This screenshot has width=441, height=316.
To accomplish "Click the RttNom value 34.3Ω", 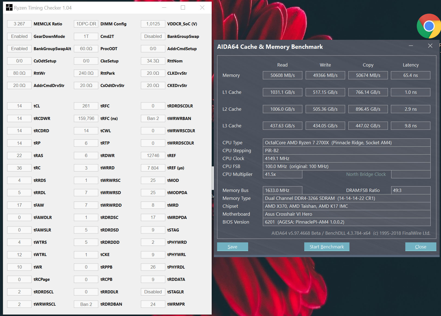I will [x=153, y=61].
